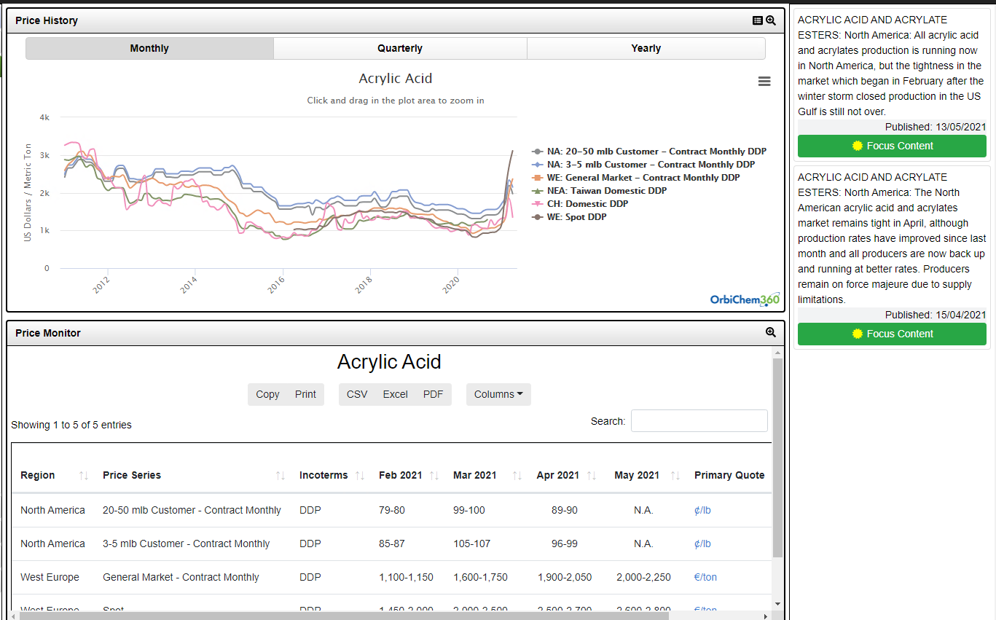The width and height of the screenshot is (996, 620).
Task: Toggle NEA: Taiwan Domestic DDP legend series
Action: click(x=600, y=191)
